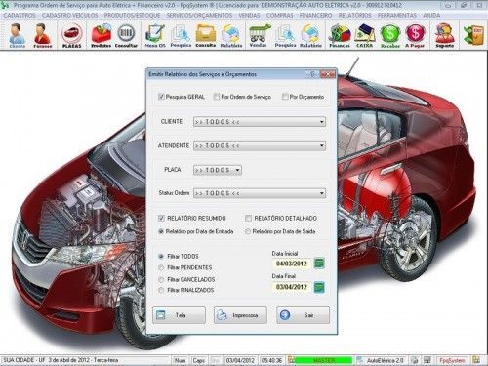Click the Exit door icon
Viewport: 488px width, 366px height.
473,35
